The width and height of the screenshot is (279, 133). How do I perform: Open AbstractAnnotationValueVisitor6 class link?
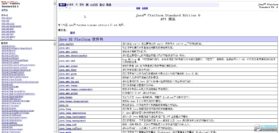click(x=17, y=48)
